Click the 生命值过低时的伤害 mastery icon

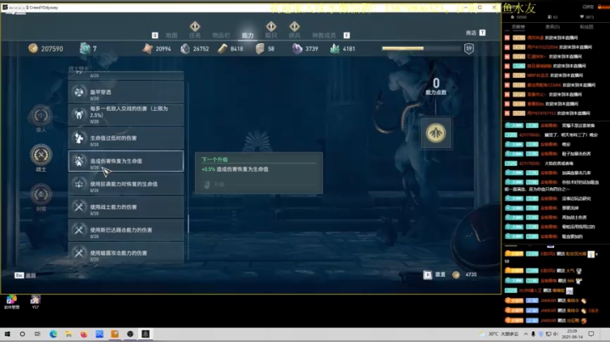pyautogui.click(x=79, y=138)
